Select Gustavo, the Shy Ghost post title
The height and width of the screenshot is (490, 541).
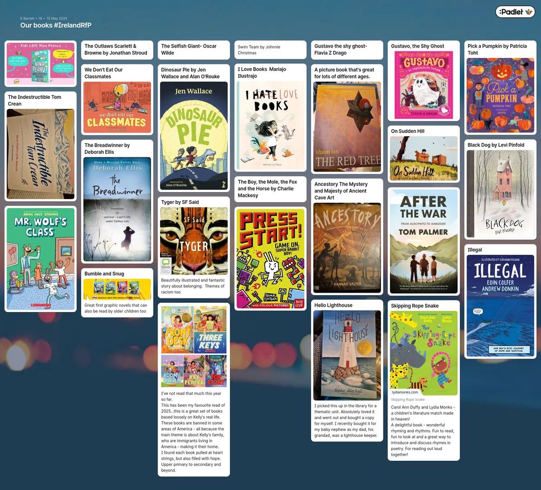click(417, 46)
